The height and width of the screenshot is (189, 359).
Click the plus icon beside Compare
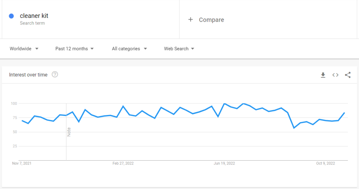[x=190, y=20]
